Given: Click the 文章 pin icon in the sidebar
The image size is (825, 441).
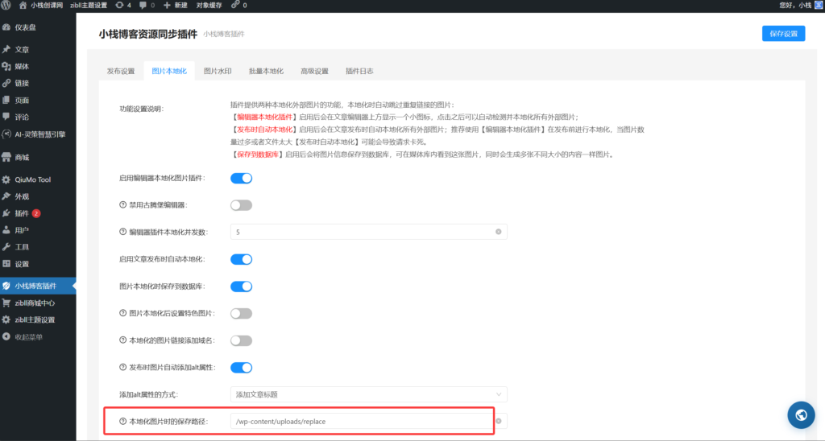Looking at the screenshot, I should tap(6, 49).
